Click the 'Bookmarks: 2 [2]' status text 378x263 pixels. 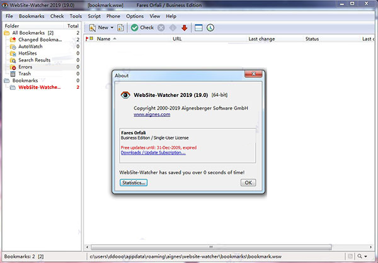click(24, 257)
